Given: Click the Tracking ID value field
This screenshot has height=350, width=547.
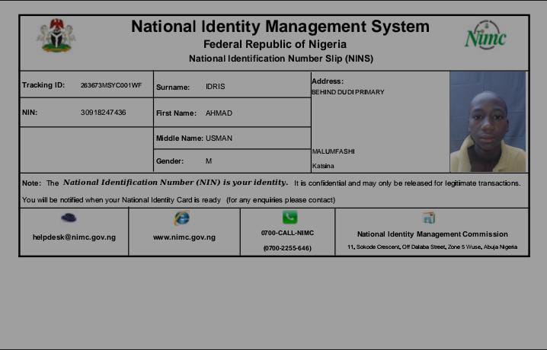Looking at the screenshot, I should [x=111, y=85].
